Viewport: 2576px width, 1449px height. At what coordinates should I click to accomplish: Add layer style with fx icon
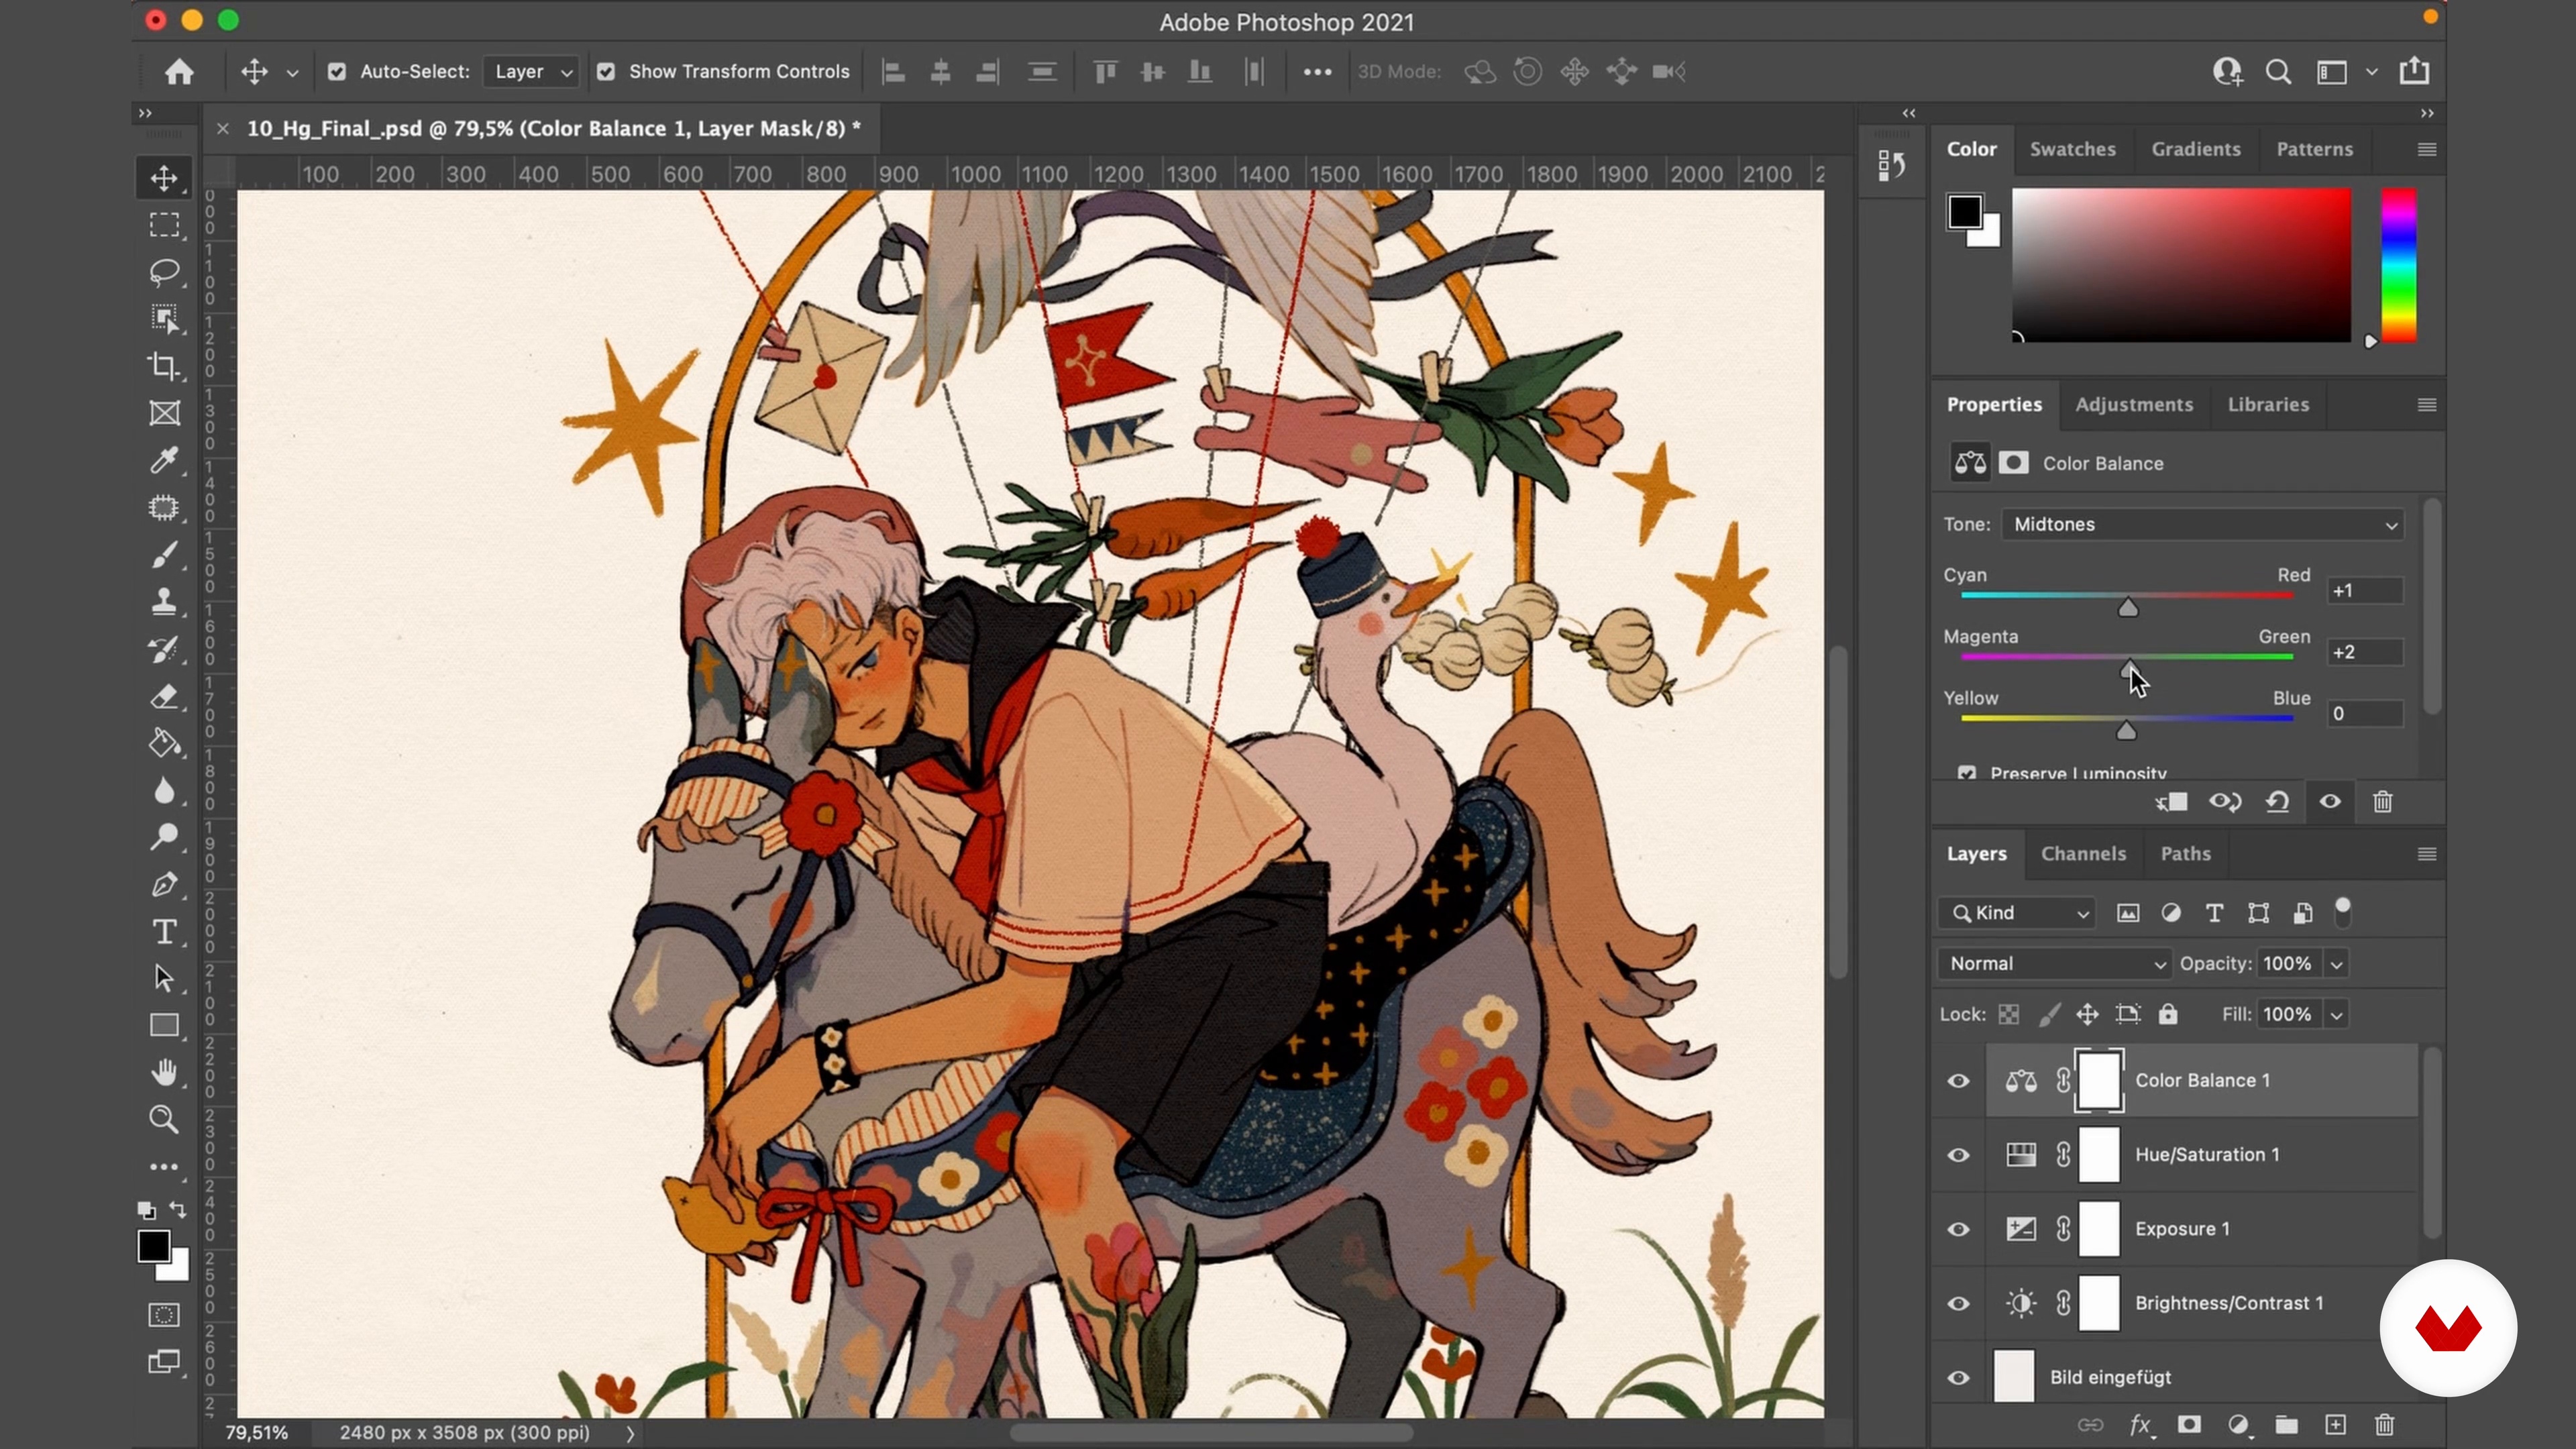(2139, 1425)
